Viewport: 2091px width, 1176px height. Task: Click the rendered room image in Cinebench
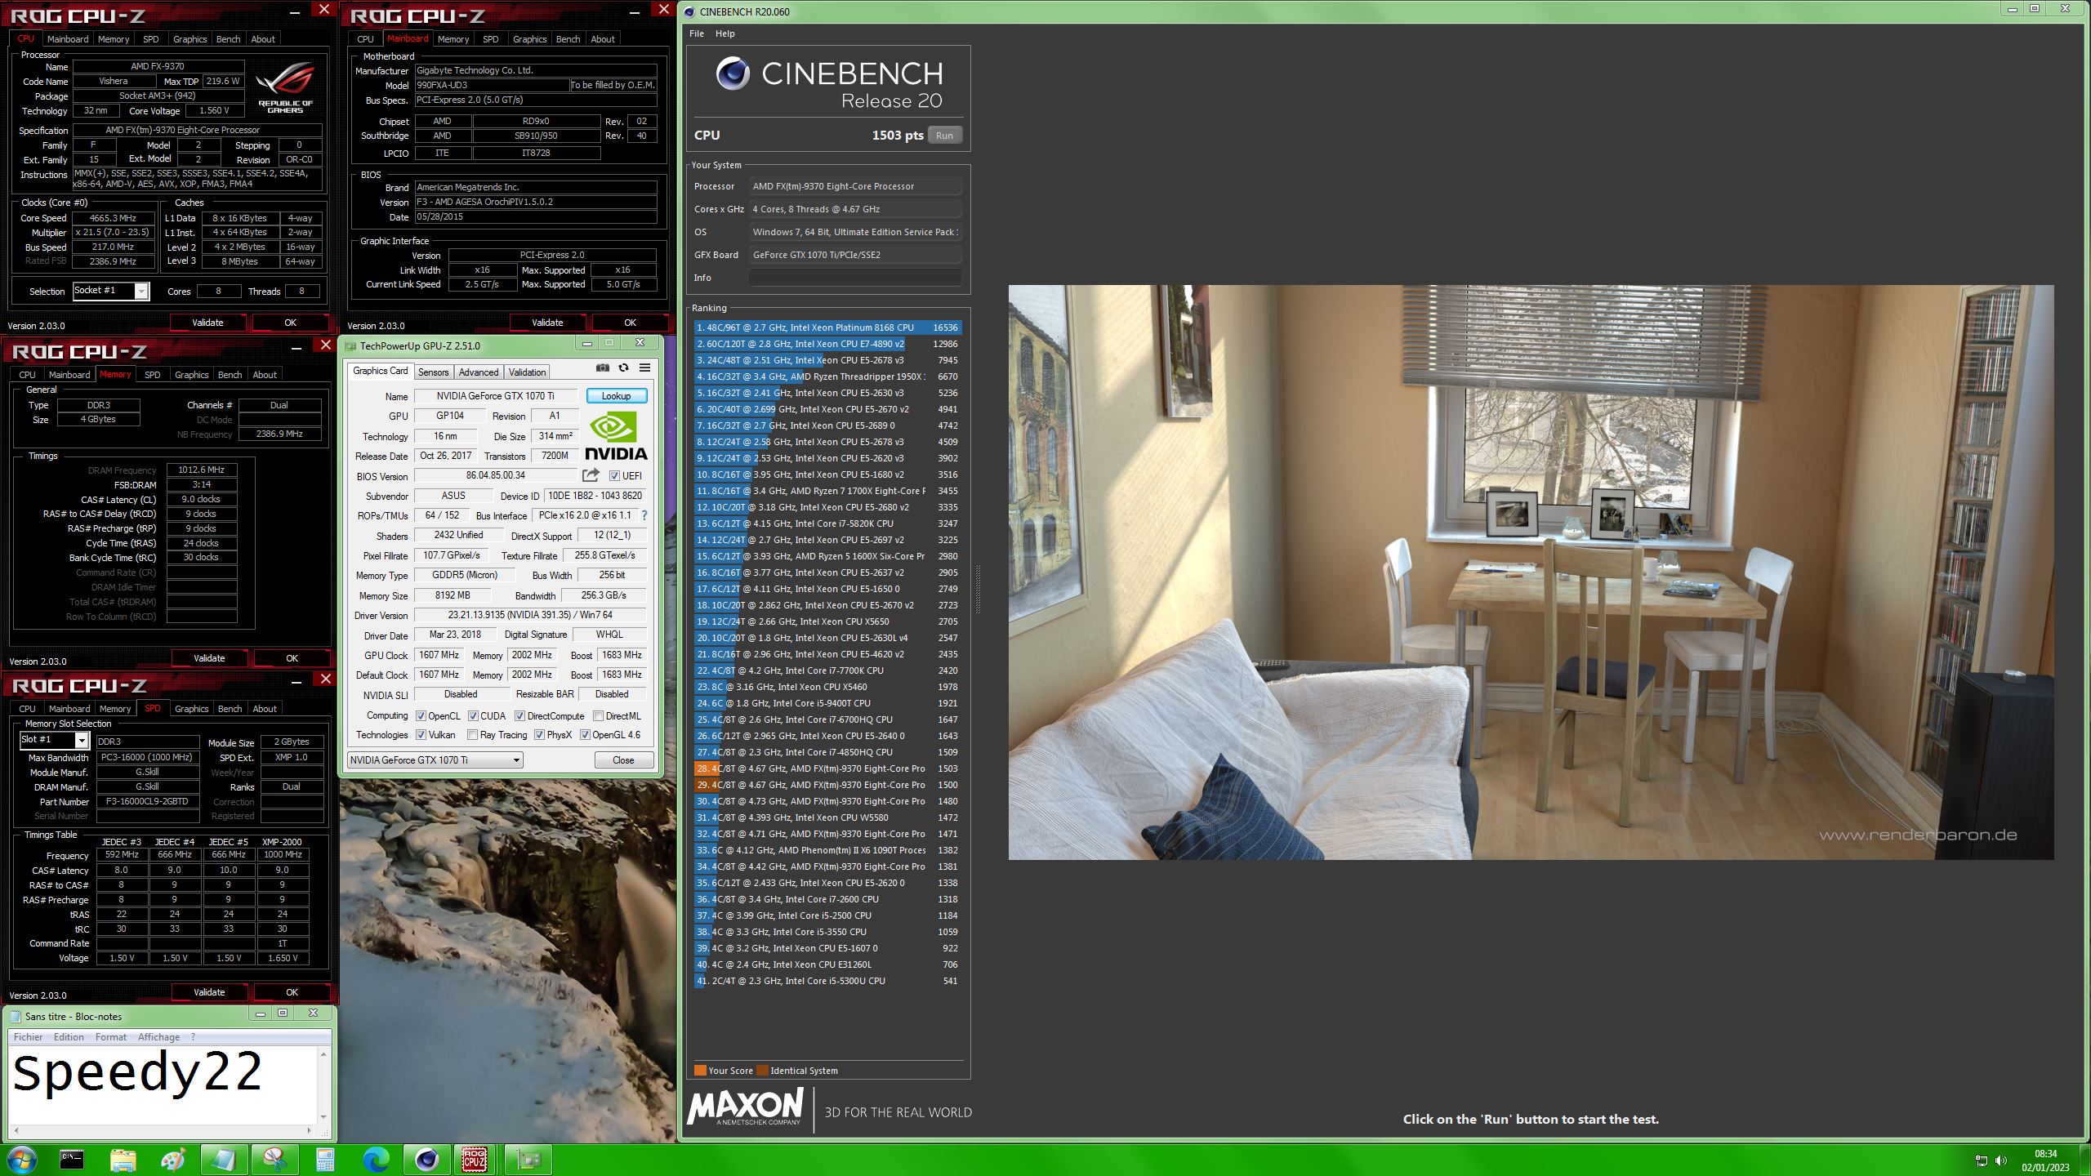tap(1531, 572)
